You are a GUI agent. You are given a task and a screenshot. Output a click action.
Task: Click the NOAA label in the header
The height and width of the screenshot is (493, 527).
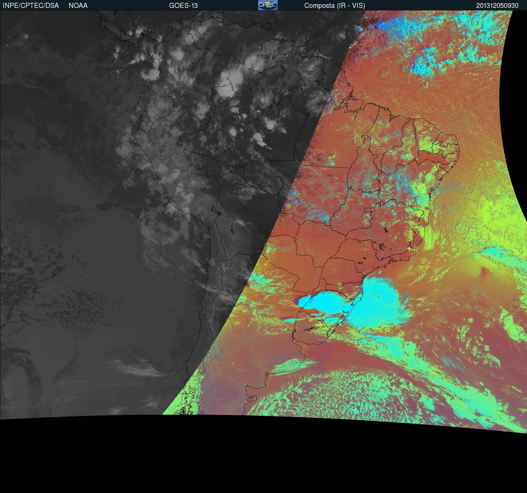78,6
